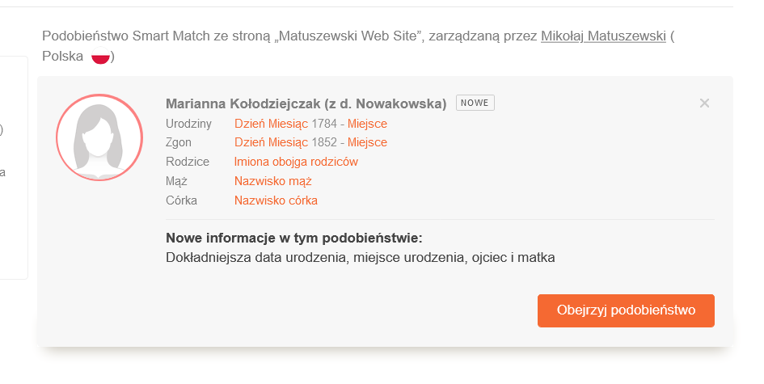764x384 pixels.
Task: Open Marianna Kołodziejczak's name heading
Action: [x=306, y=103]
